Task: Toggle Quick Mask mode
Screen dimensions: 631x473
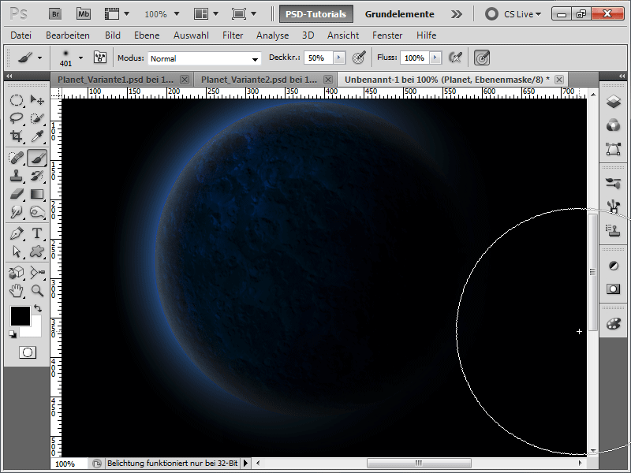Action: 28,352
